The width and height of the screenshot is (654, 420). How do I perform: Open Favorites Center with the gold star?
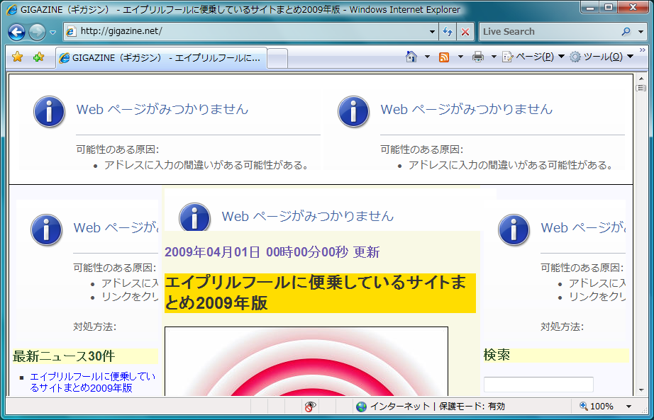pyautogui.click(x=17, y=57)
